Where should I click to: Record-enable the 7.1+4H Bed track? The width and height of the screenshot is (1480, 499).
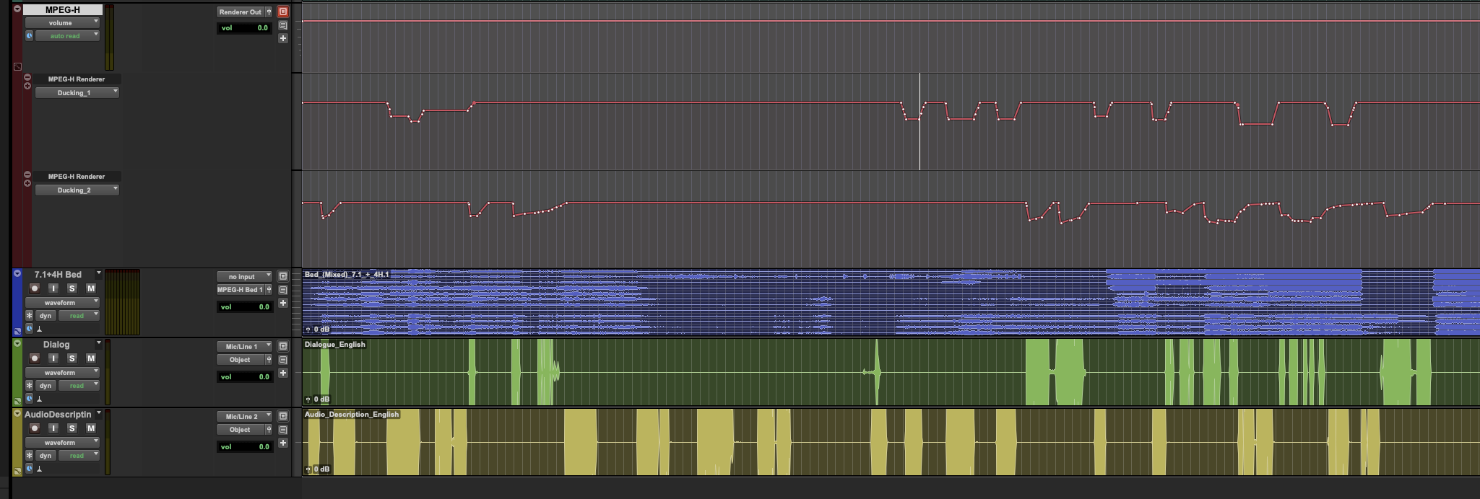coord(34,288)
